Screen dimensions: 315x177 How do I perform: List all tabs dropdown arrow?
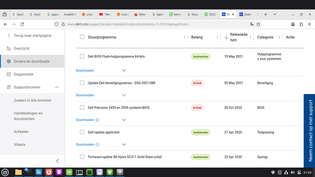tap(274, 14)
